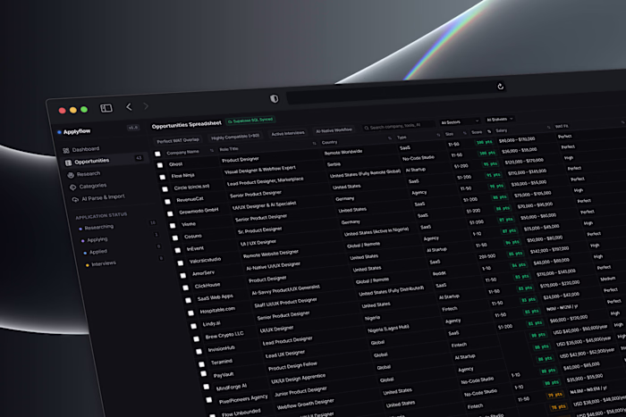Tick the Growmodo GmbH row checkbox
Image resolution: width=626 pixels, height=417 pixels.
170,213
